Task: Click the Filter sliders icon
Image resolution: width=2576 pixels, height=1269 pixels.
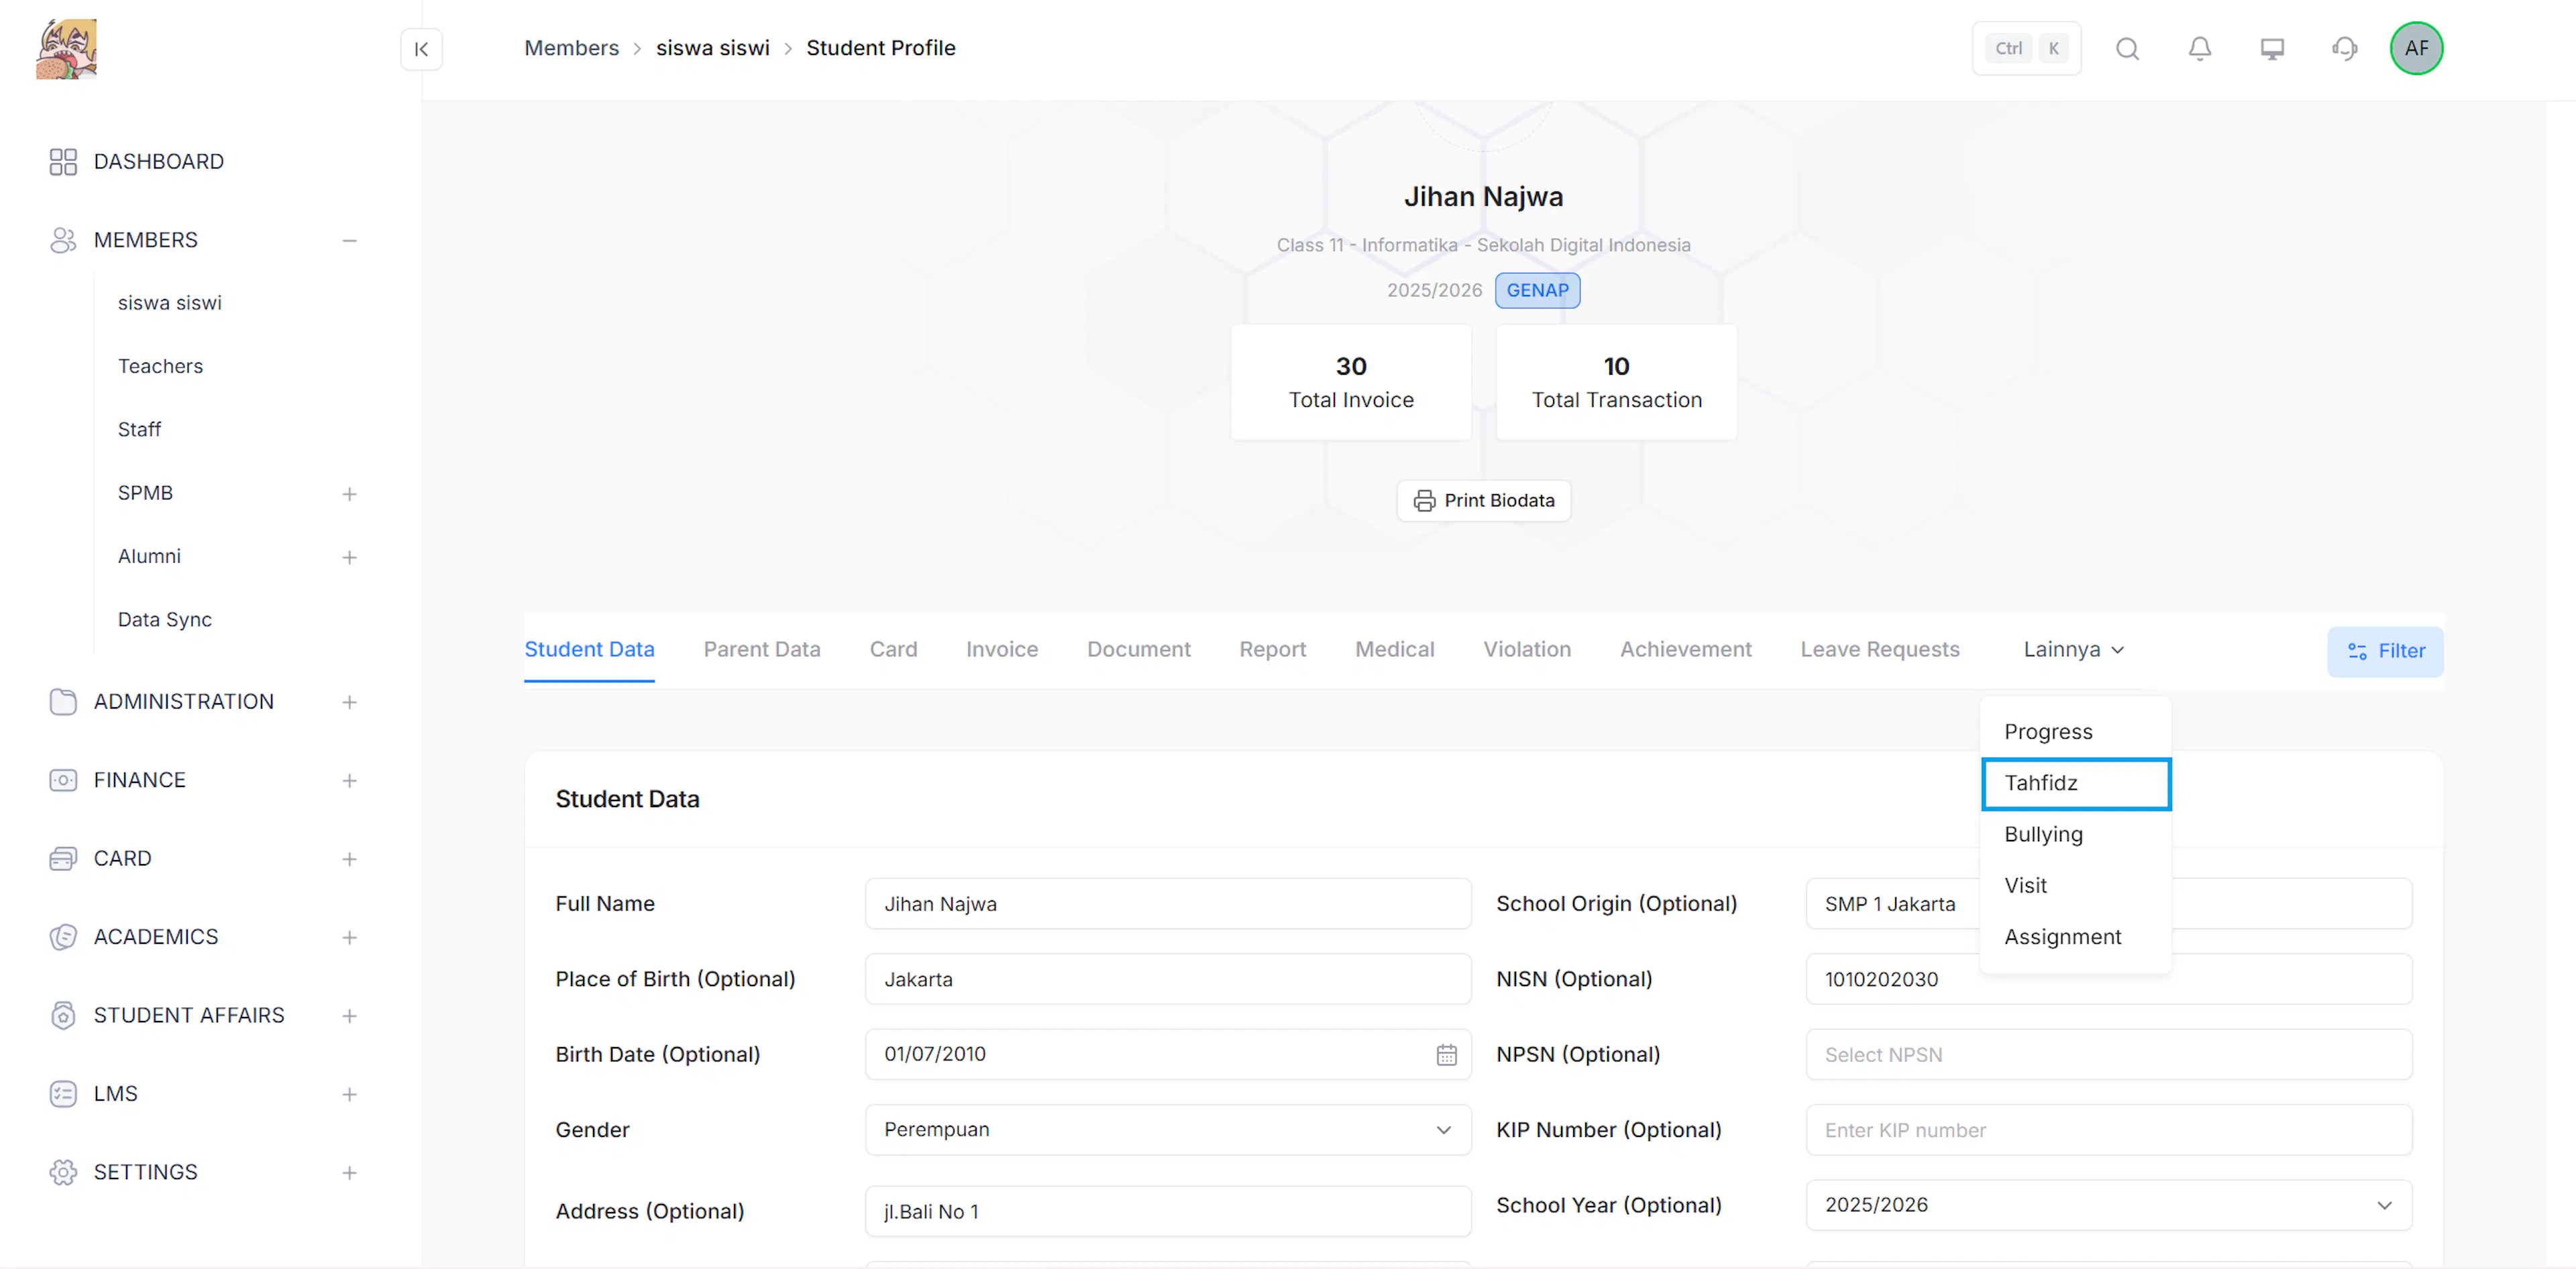Action: 2357,652
